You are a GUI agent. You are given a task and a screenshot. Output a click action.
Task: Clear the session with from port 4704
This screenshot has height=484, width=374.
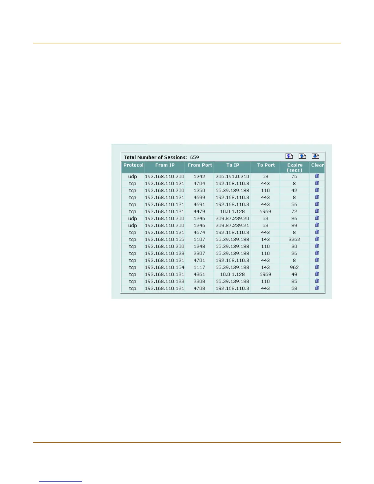pos(317,183)
